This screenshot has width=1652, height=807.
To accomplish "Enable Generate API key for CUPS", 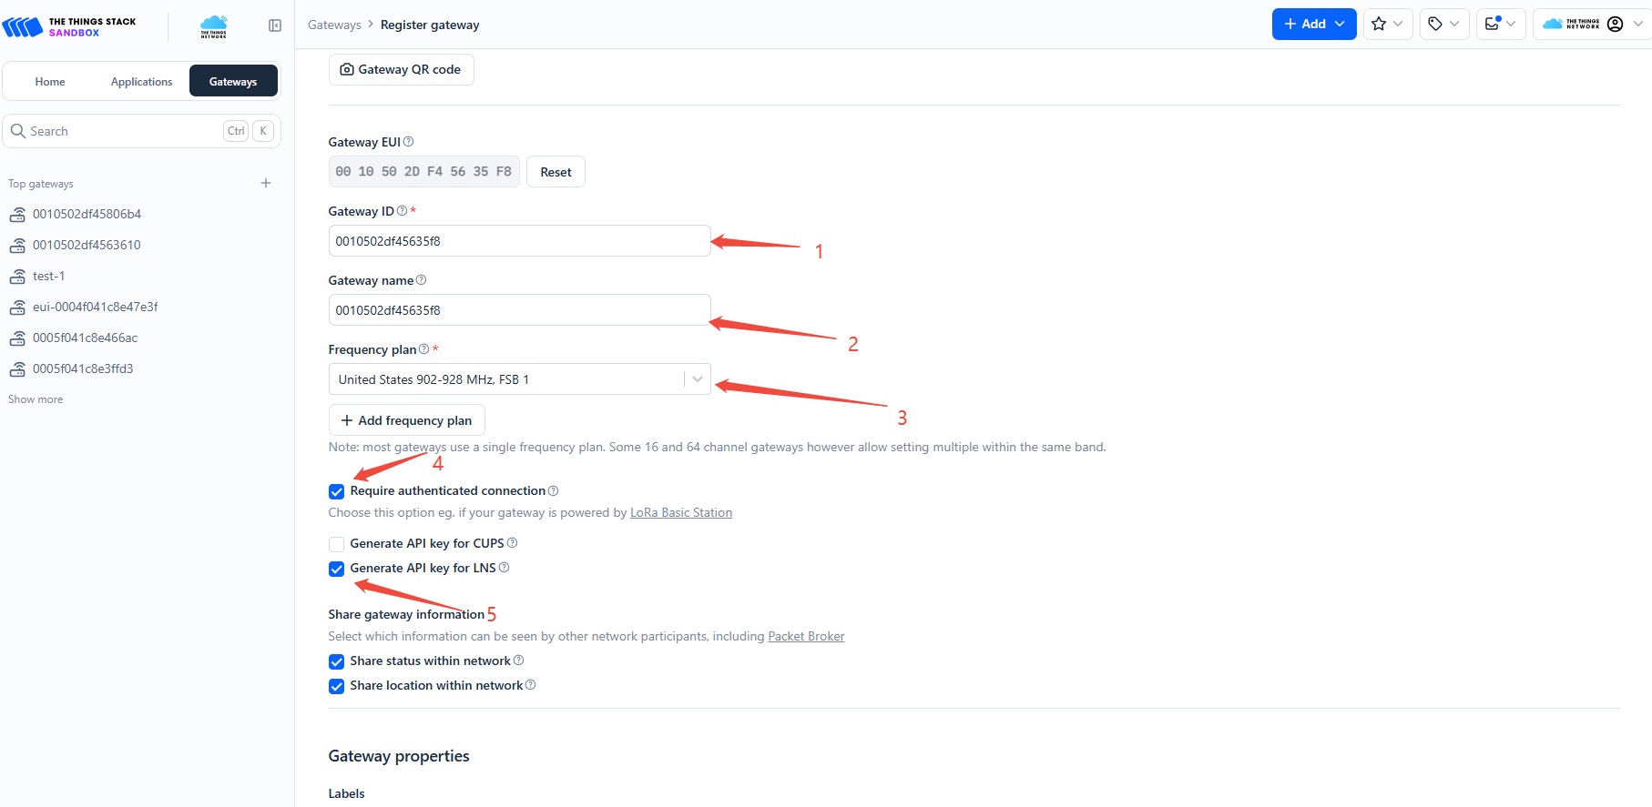I will [337, 544].
